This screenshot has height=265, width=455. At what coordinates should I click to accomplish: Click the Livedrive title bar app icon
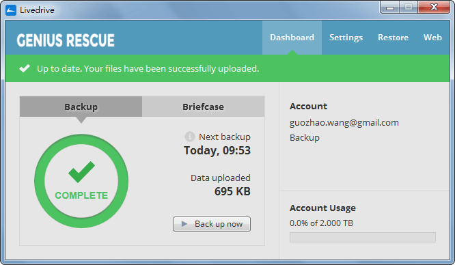click(x=11, y=10)
